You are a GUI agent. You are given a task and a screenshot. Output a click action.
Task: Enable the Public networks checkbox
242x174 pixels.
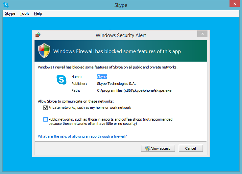click(45, 119)
